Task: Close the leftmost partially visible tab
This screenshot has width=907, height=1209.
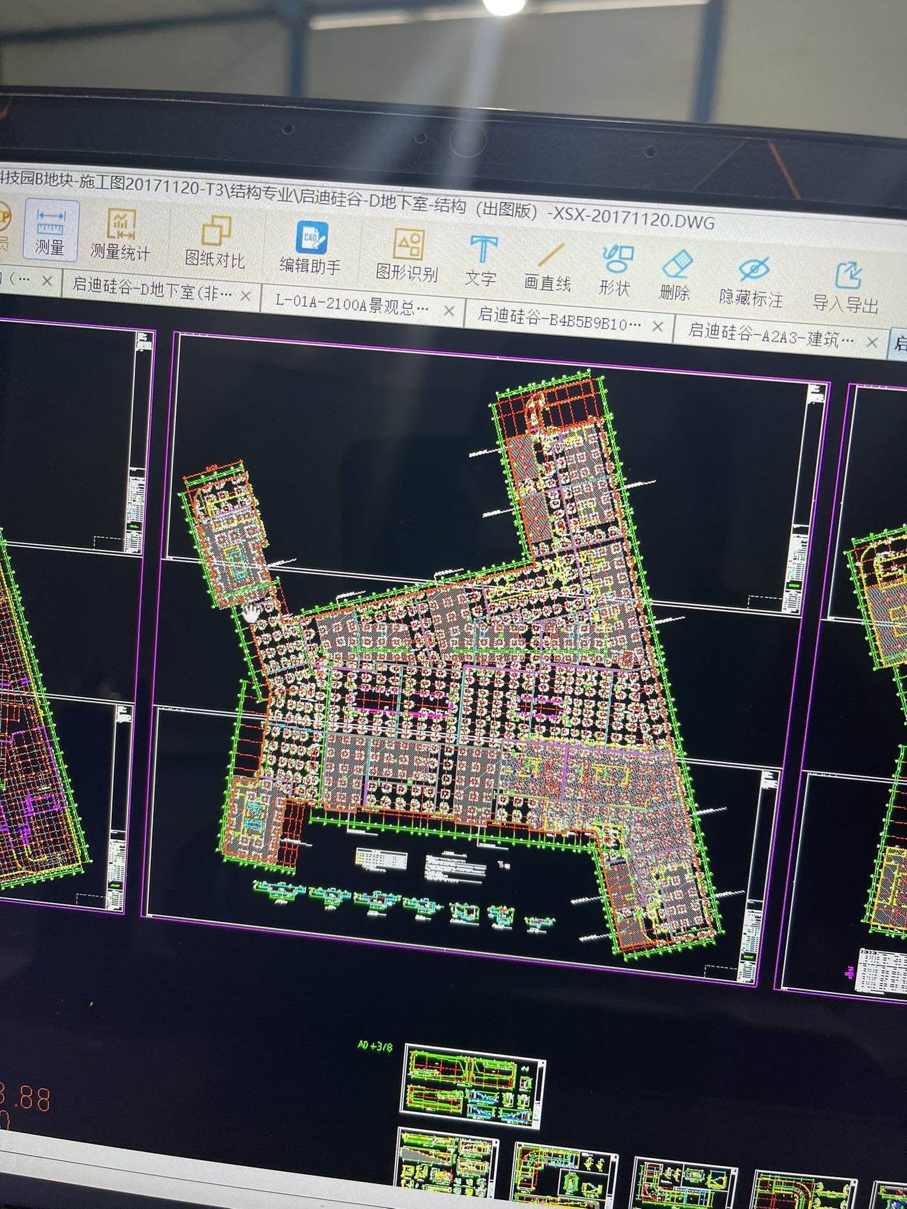Action: pos(48,280)
